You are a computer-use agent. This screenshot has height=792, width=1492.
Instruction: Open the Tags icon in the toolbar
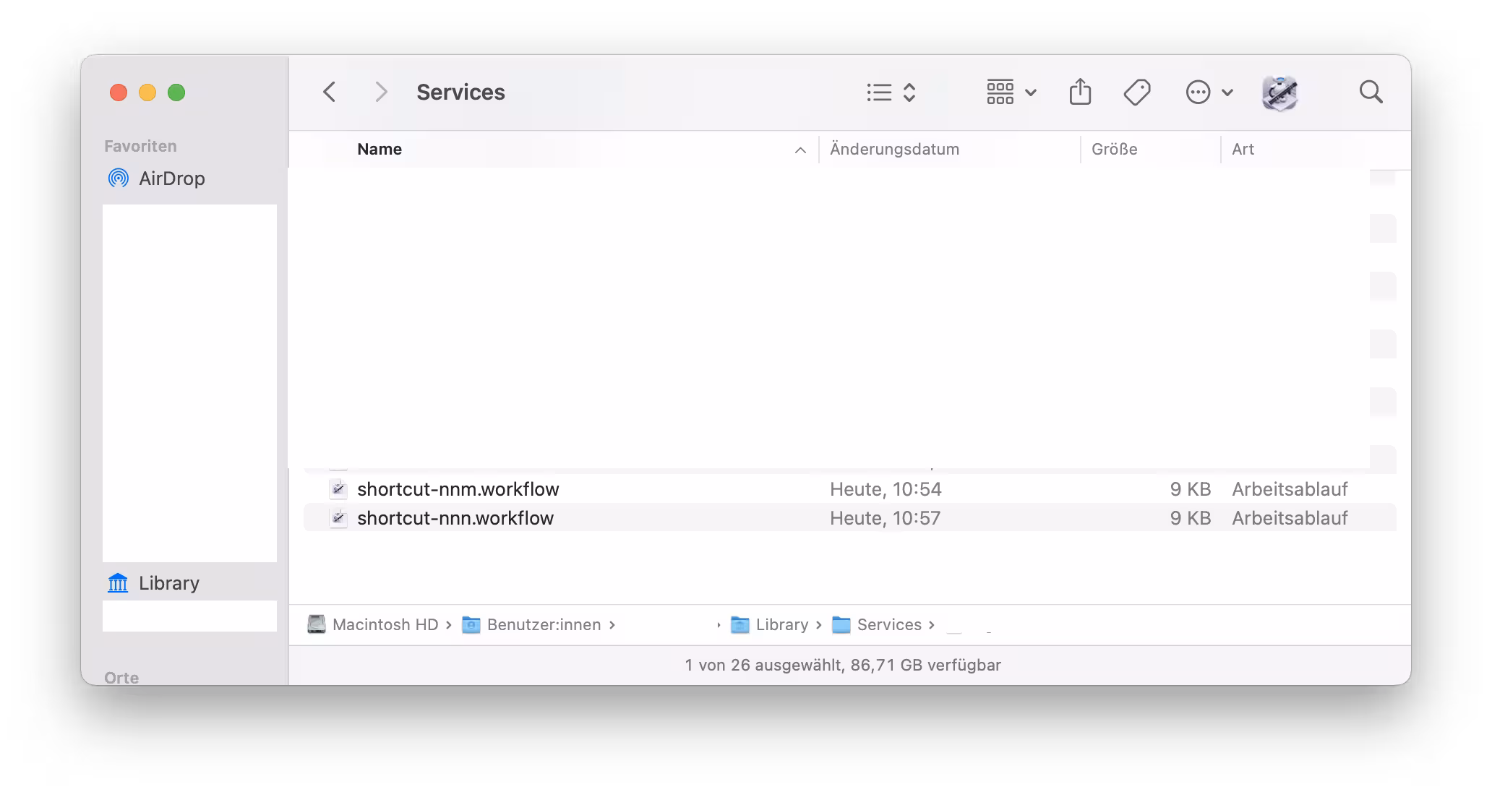pos(1136,92)
